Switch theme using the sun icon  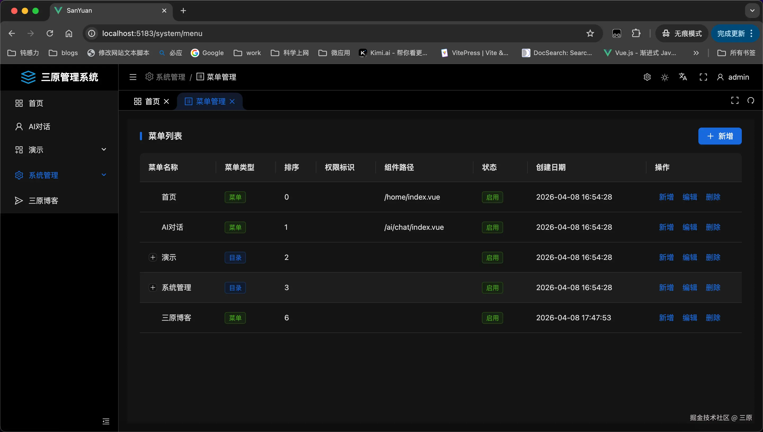point(664,77)
